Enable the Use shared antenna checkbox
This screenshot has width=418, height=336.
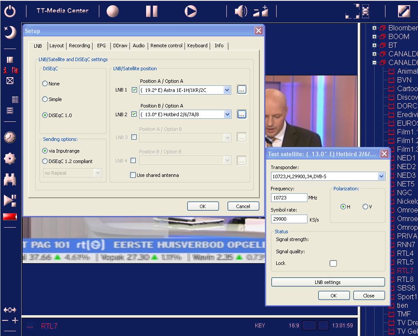point(133,175)
